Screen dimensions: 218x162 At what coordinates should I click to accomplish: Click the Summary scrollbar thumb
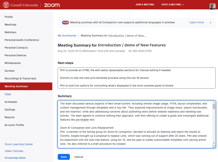click(214, 106)
